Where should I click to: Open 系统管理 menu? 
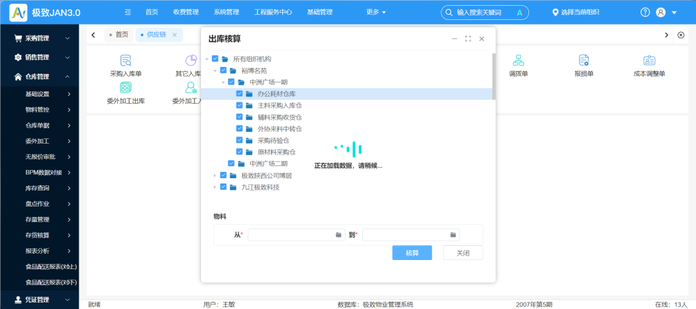click(x=226, y=12)
